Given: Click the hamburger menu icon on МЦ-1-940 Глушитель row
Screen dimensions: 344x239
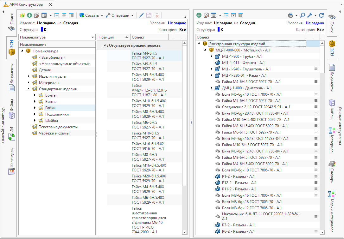Looking at the screenshot, I should coord(315,69).
